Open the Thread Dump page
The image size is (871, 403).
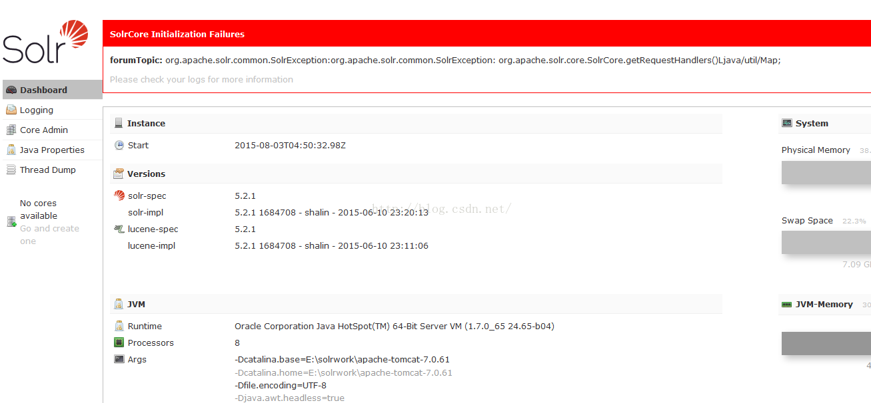point(53,170)
